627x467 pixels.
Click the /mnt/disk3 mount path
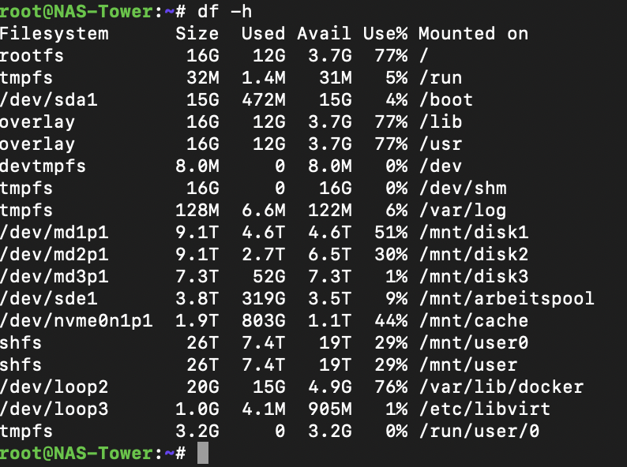point(474,276)
